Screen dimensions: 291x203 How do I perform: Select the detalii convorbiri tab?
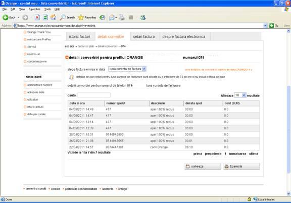coord(111,37)
